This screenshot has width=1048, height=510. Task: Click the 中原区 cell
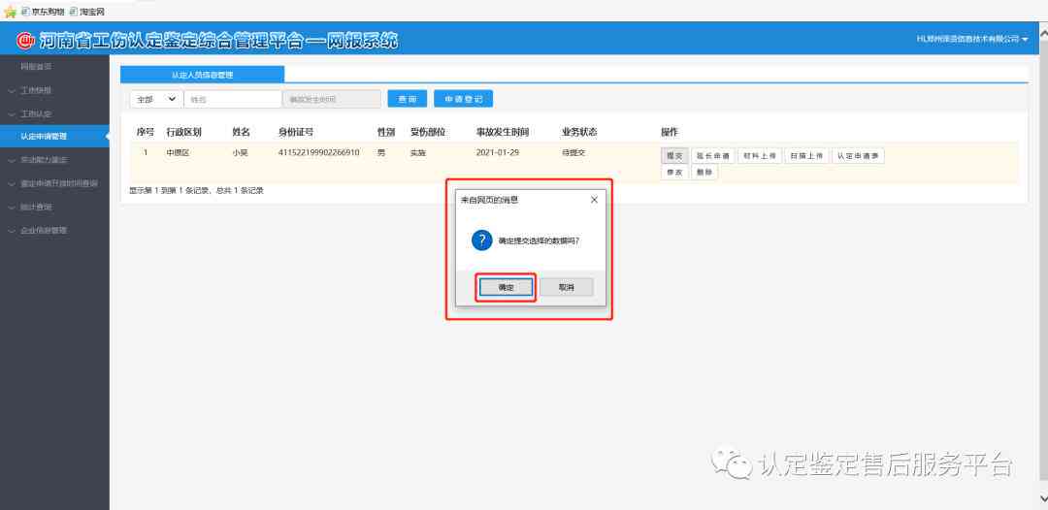tap(179, 153)
